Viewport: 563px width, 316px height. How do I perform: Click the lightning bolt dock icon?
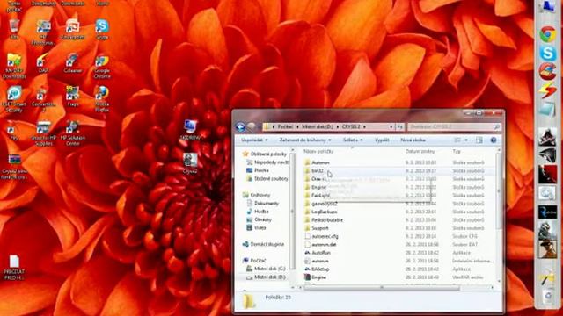(x=547, y=90)
